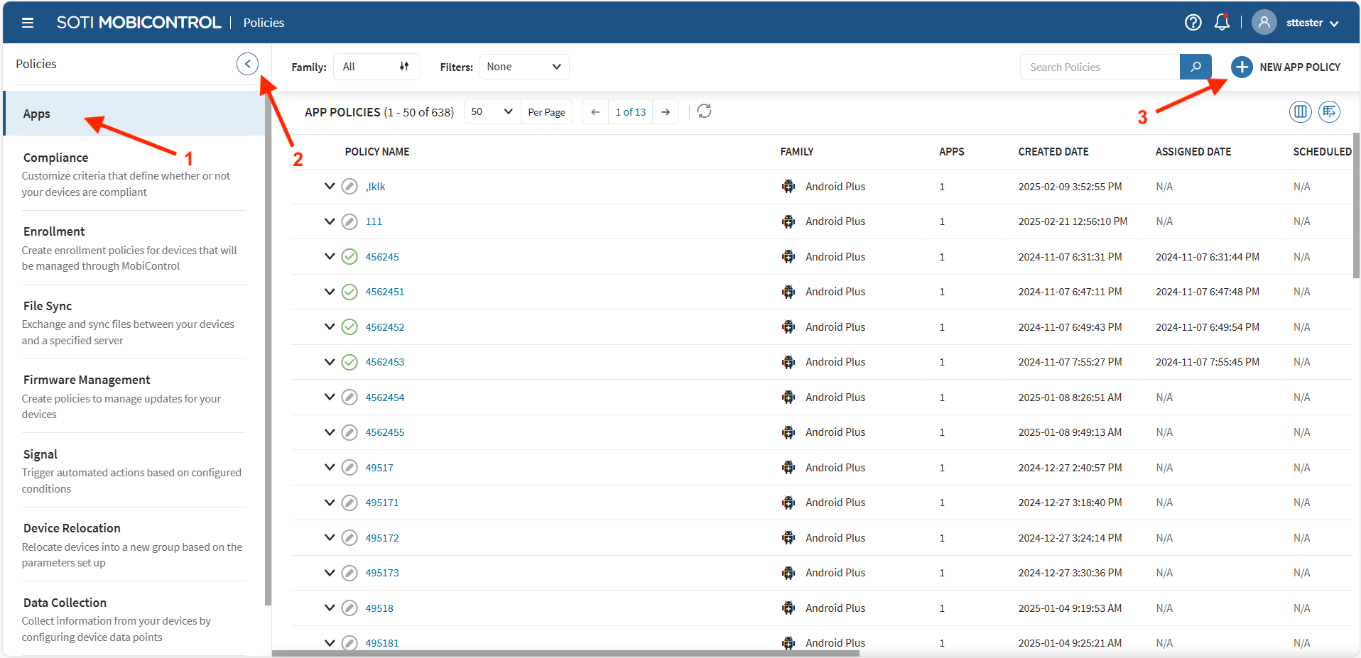Open the notifications bell

[x=1222, y=23]
